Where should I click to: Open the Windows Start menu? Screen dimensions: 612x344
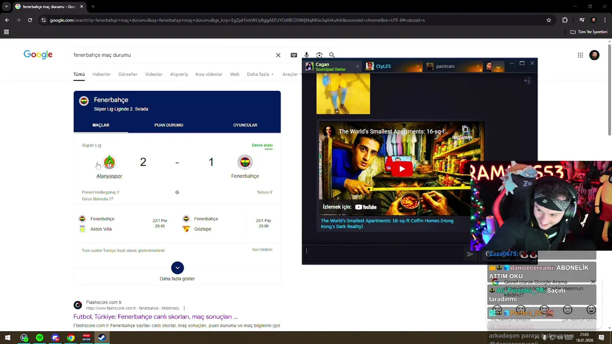[8, 338]
